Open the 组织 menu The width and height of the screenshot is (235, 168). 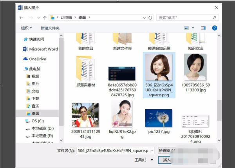click(x=26, y=28)
